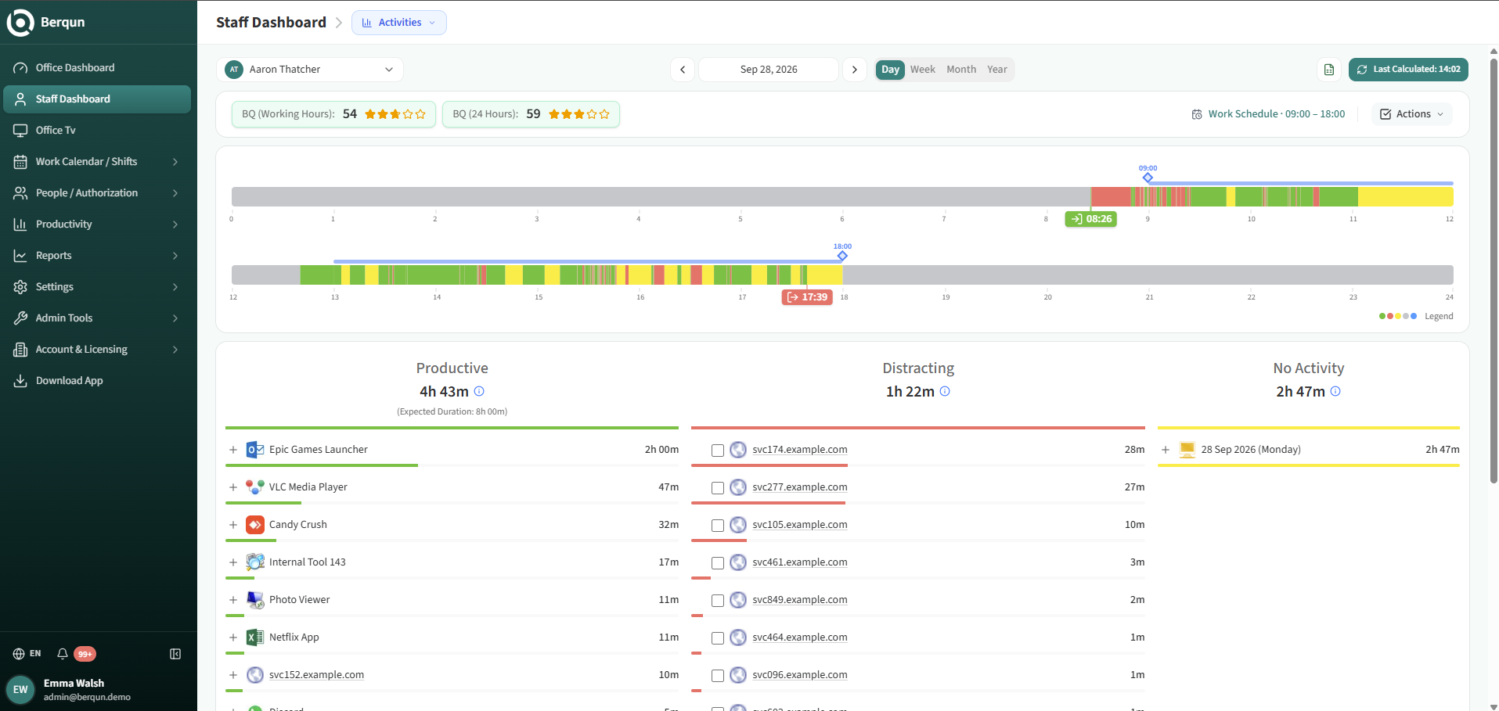Click the No Activity info icon
Viewport: 1499px width, 711px height.
point(1335,391)
